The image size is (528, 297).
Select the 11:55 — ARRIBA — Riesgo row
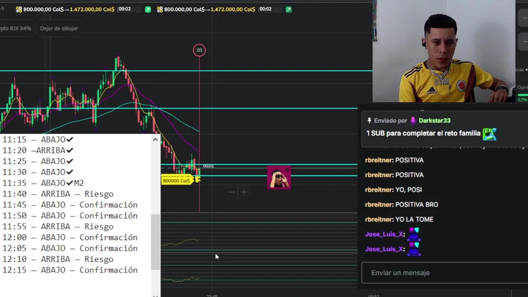pyautogui.click(x=58, y=226)
